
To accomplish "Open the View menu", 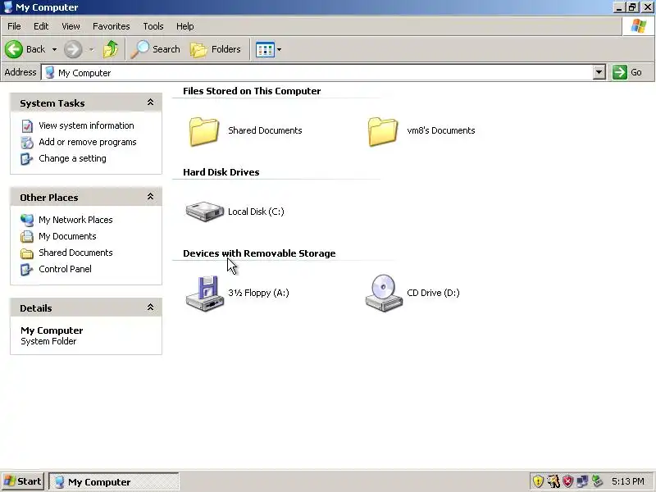I will pos(71,26).
